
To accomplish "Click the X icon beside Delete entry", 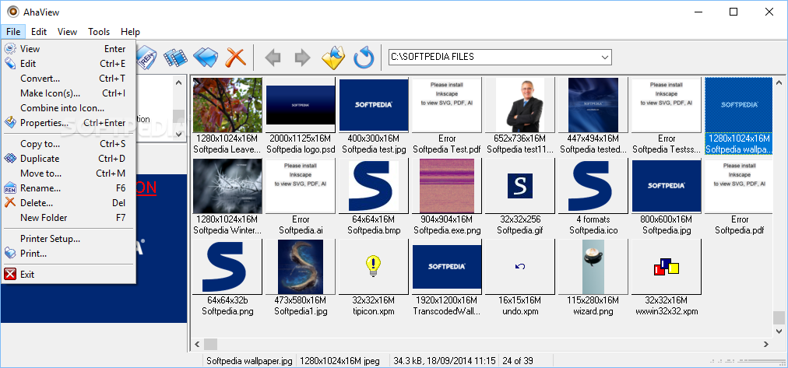I will pyautogui.click(x=10, y=203).
